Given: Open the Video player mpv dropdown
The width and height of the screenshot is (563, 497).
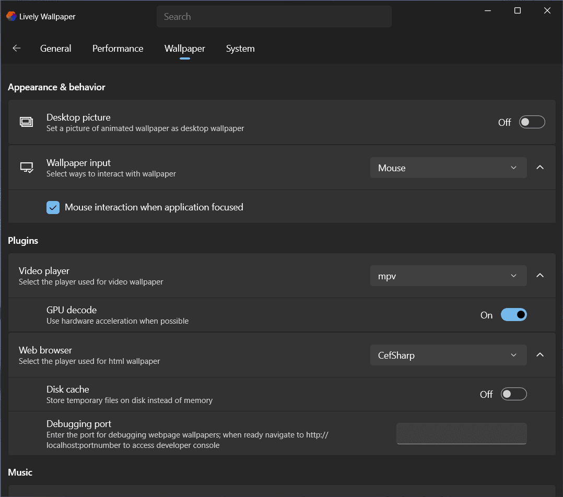Looking at the screenshot, I should click(448, 276).
